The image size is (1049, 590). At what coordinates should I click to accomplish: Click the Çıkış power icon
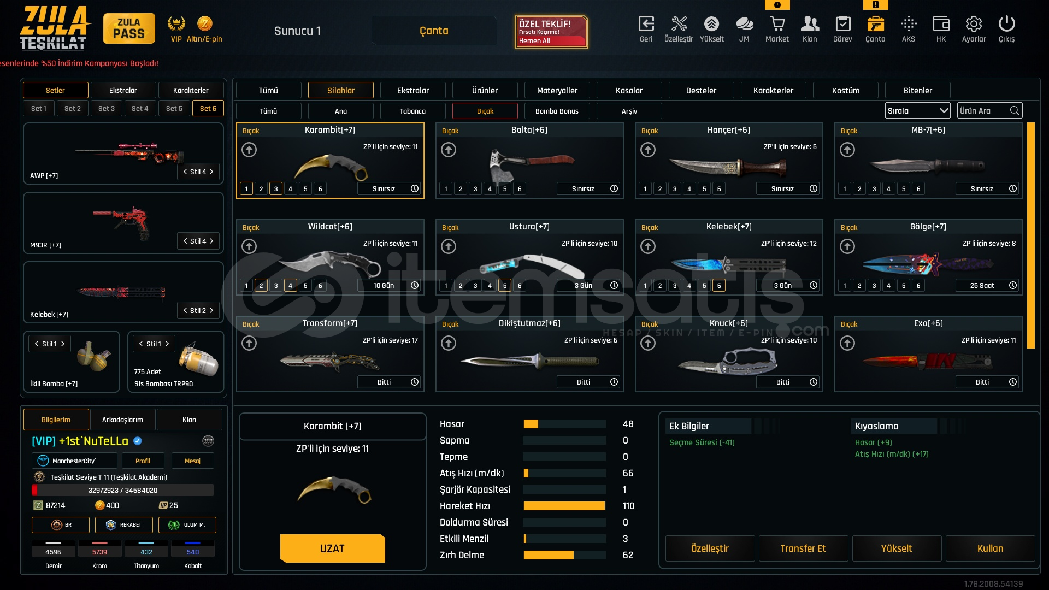[x=1006, y=24]
